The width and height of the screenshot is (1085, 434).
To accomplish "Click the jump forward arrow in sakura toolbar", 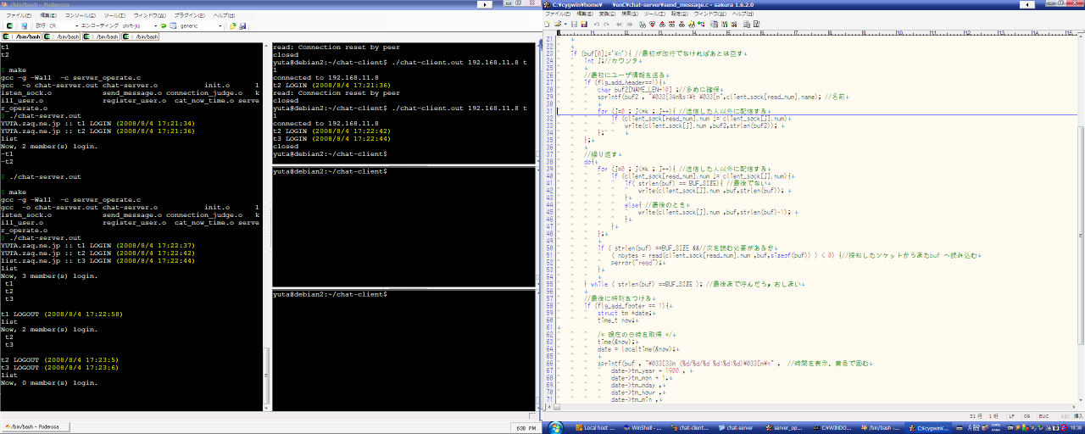I will [629, 25].
